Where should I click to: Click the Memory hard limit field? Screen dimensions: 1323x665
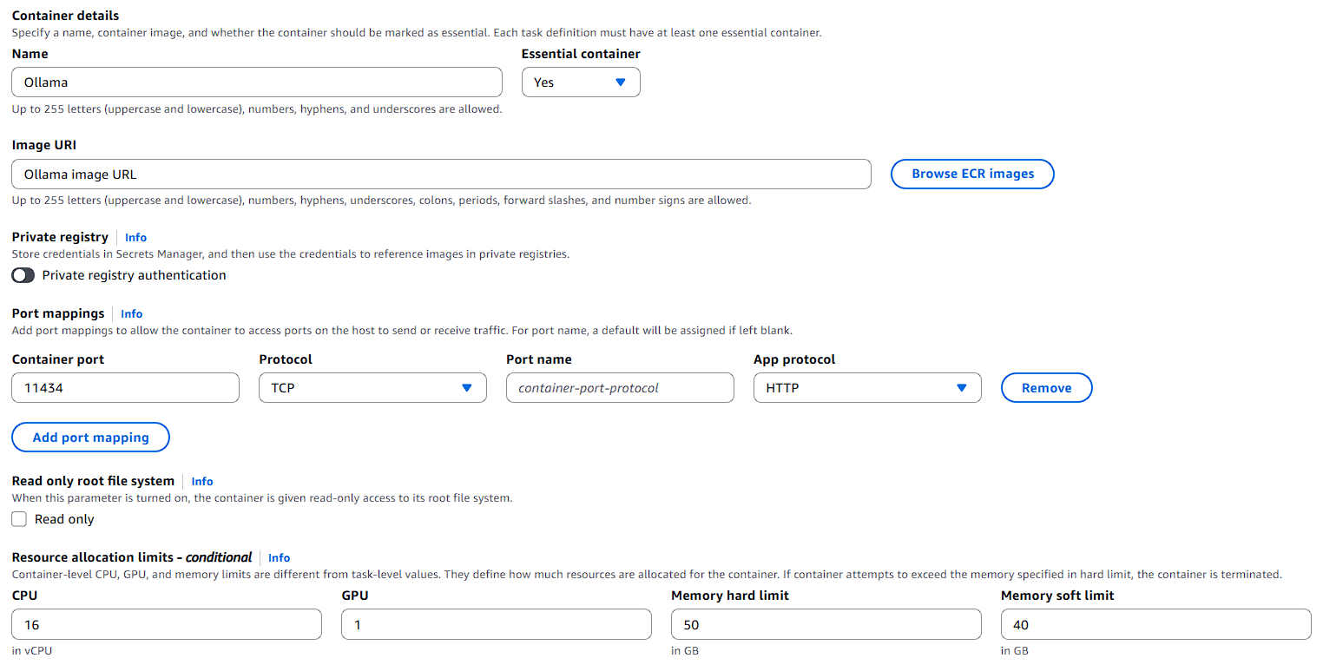826,624
